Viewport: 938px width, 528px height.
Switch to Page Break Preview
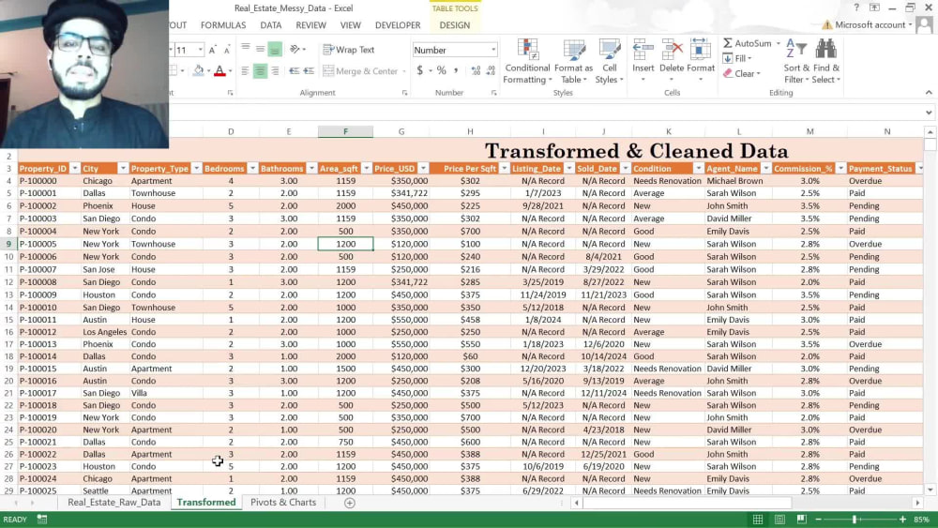pos(802,520)
